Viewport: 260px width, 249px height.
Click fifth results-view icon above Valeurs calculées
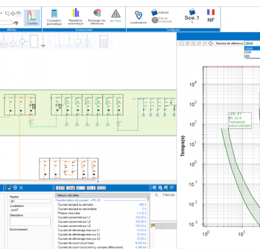pos(101,188)
